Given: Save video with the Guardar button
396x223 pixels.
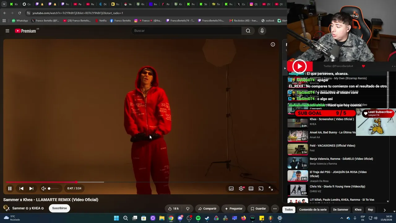Looking at the screenshot, I should 258,208.
